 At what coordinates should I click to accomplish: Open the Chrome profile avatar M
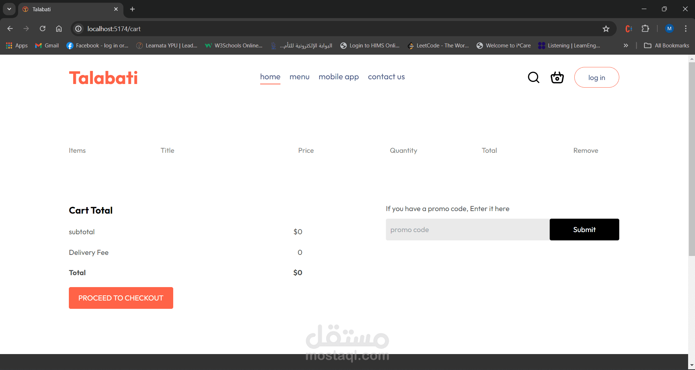[x=669, y=29]
